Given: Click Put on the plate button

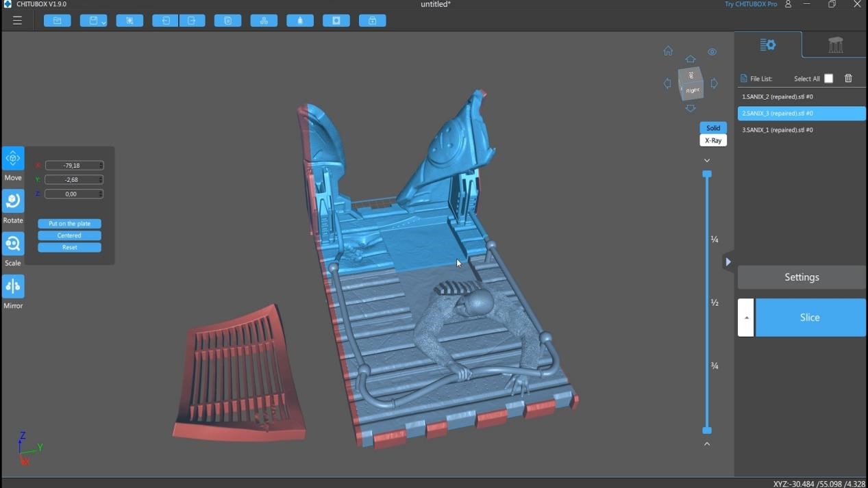Looking at the screenshot, I should click(69, 224).
